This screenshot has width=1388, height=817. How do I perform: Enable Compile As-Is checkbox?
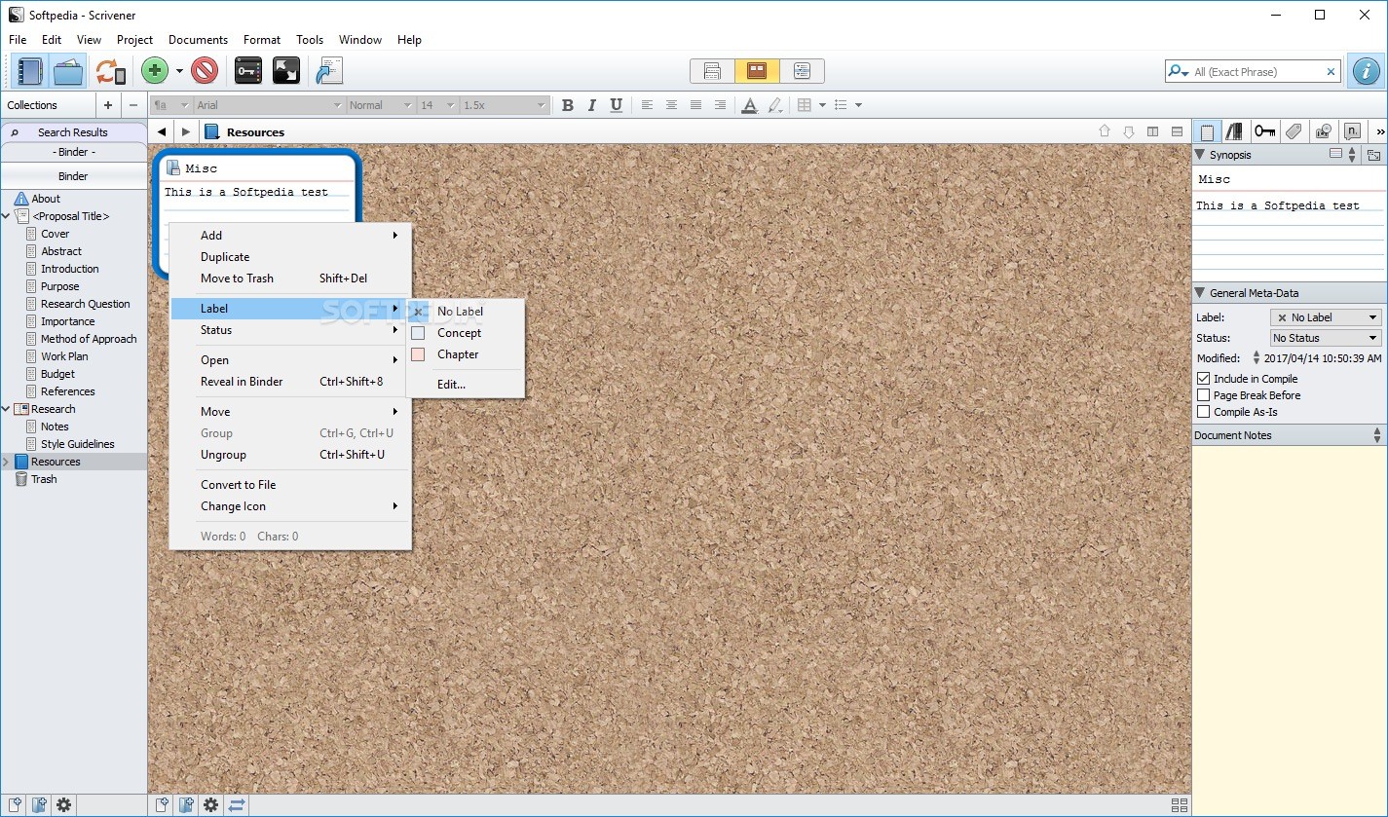[x=1203, y=412]
